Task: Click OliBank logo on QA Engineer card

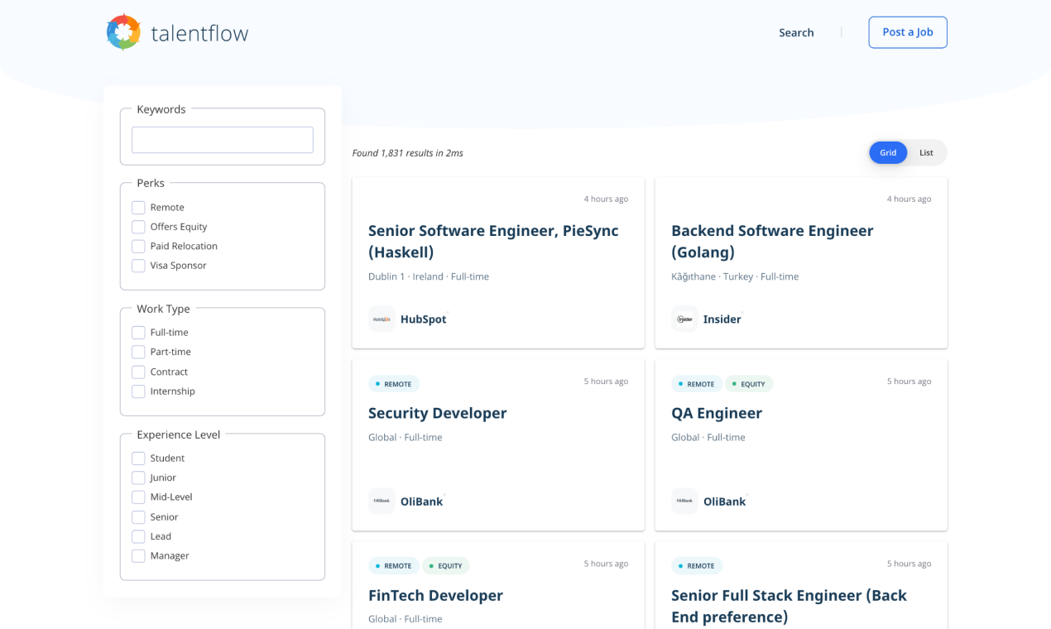Action: 684,501
